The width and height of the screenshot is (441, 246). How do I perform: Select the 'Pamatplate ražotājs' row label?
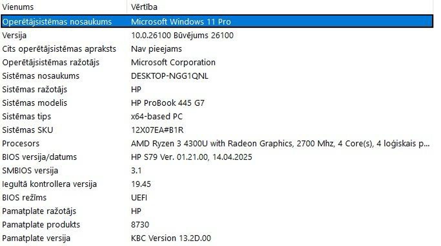(x=39, y=212)
